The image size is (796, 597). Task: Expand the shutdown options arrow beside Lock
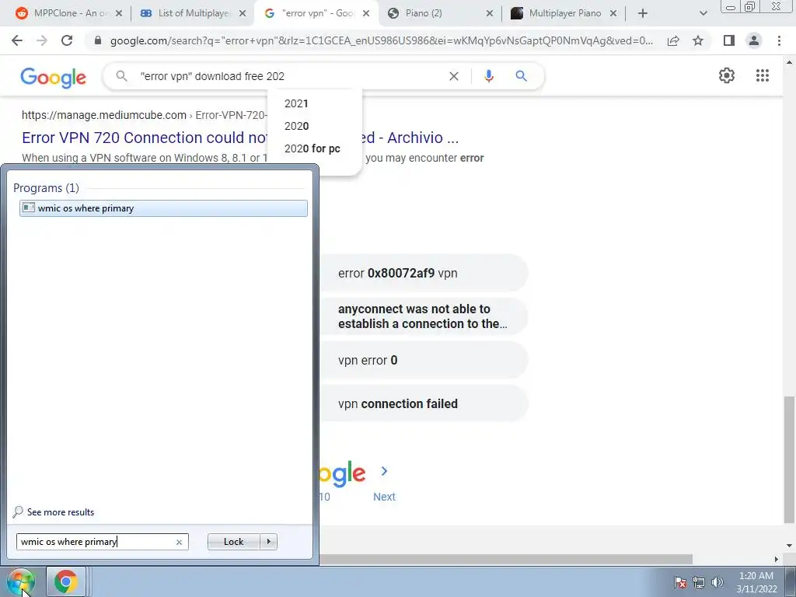click(268, 542)
